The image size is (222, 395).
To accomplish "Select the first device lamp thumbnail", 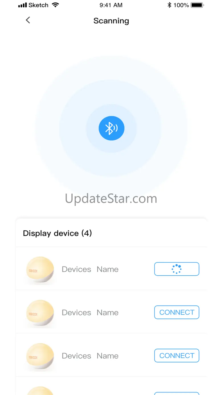I will [x=40, y=269].
